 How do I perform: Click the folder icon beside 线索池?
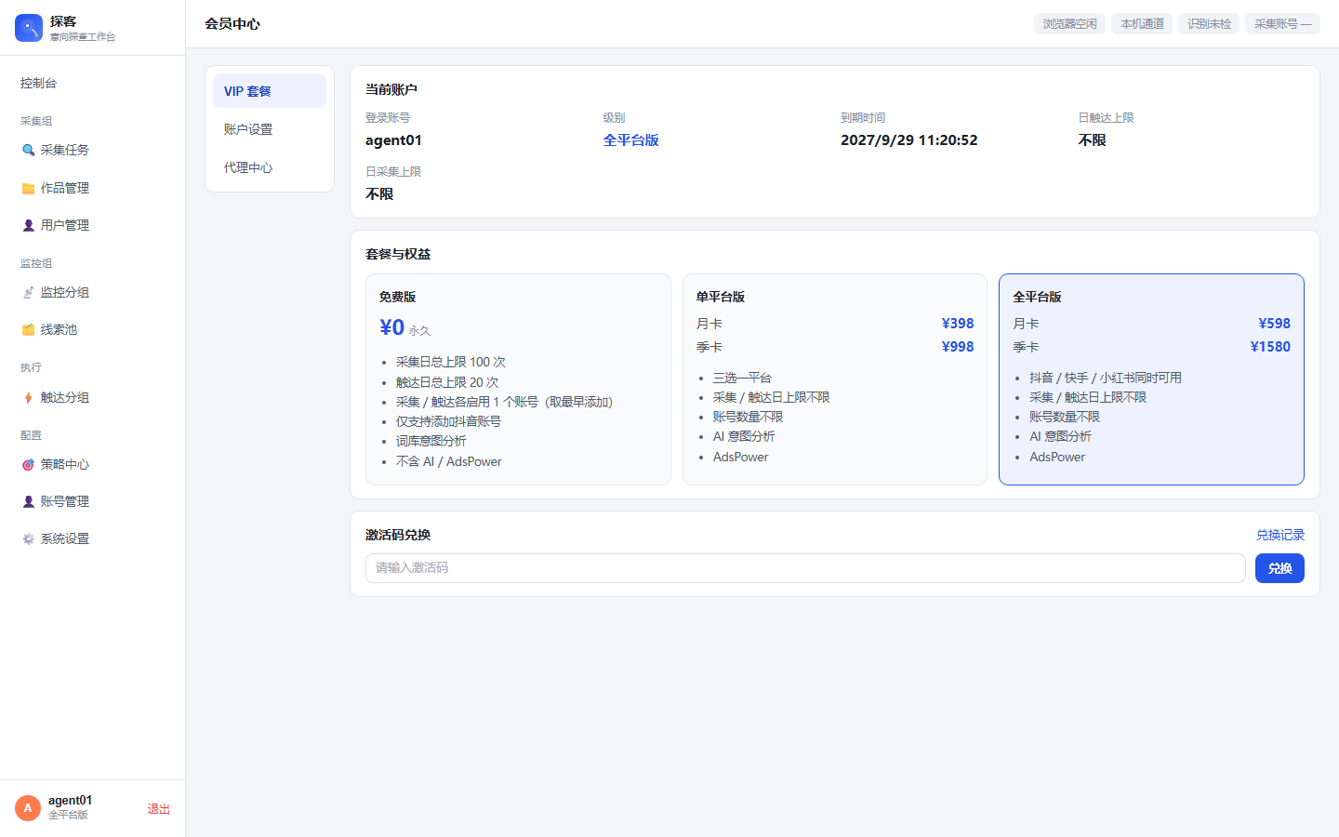click(28, 329)
